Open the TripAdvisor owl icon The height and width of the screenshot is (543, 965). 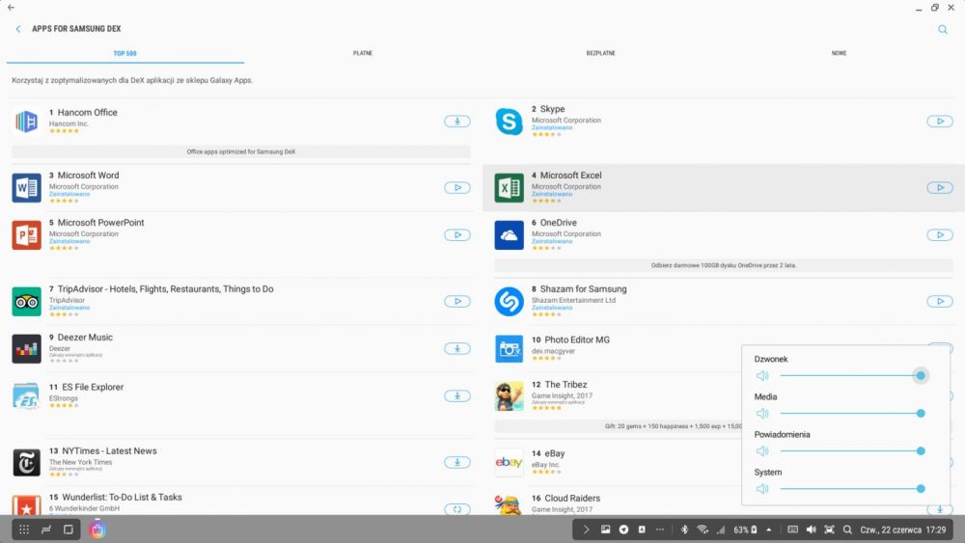[26, 301]
